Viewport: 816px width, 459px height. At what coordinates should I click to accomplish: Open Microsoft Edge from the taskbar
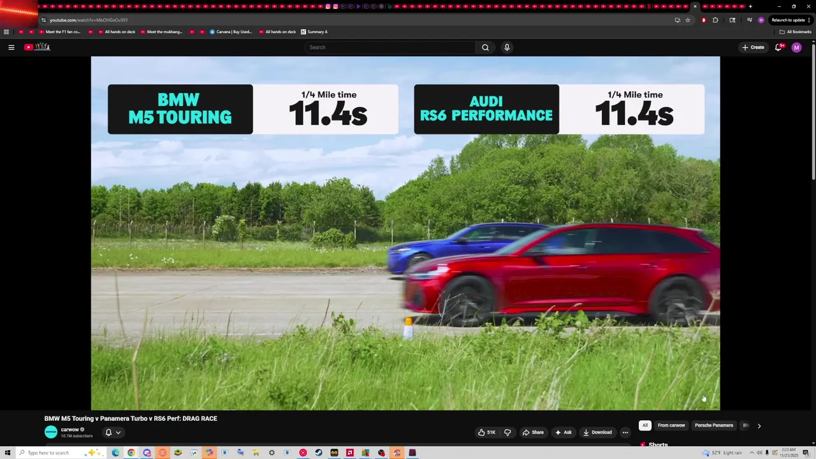(115, 453)
